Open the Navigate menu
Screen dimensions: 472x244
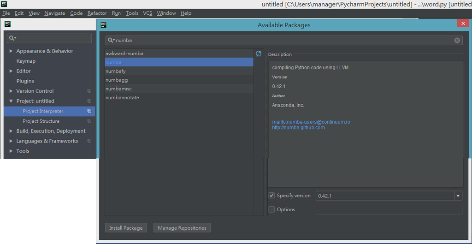[x=54, y=13]
